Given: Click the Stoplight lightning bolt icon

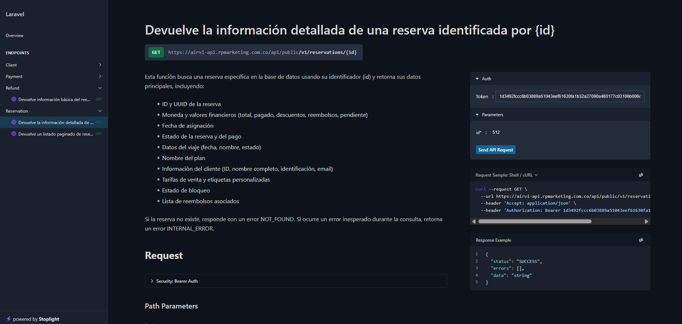Looking at the screenshot, I should (9, 319).
